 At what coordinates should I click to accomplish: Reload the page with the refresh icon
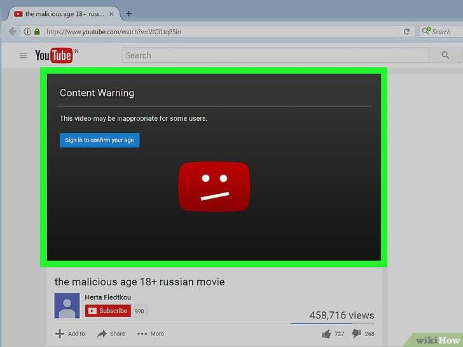point(406,31)
